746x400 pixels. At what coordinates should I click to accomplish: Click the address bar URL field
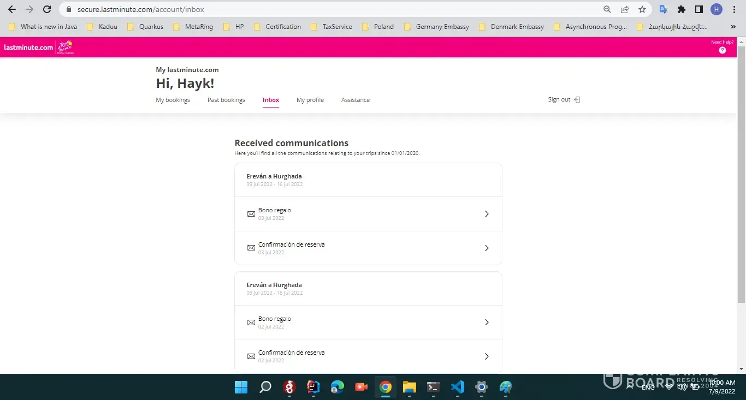coord(328,9)
